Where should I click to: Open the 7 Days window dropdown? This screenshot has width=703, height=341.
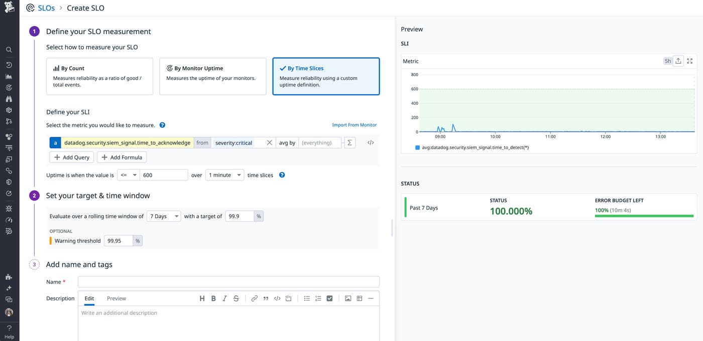[164, 216]
